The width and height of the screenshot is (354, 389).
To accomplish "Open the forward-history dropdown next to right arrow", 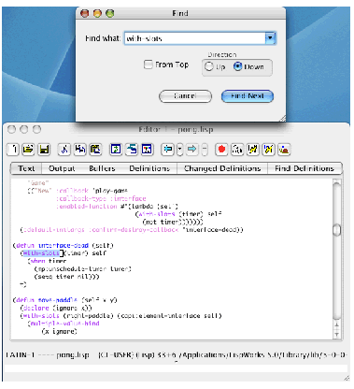I will (x=205, y=150).
